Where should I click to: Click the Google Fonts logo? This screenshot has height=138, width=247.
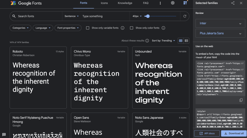click(x=26, y=3)
